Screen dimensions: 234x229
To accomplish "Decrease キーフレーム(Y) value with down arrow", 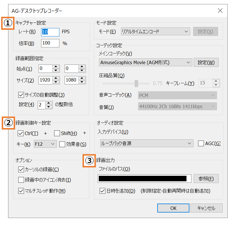I will 216,85.
